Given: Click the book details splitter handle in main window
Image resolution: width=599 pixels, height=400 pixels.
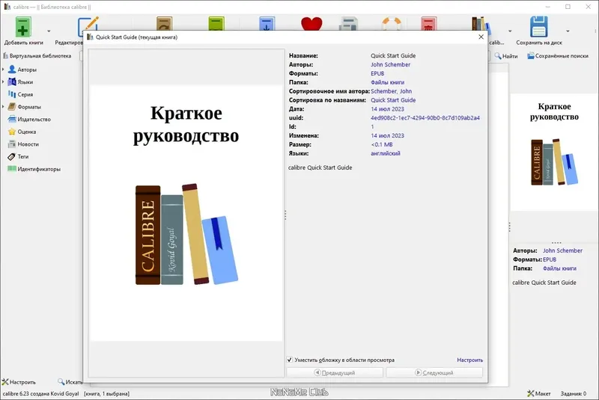Looking at the screenshot, I should 509,227.
